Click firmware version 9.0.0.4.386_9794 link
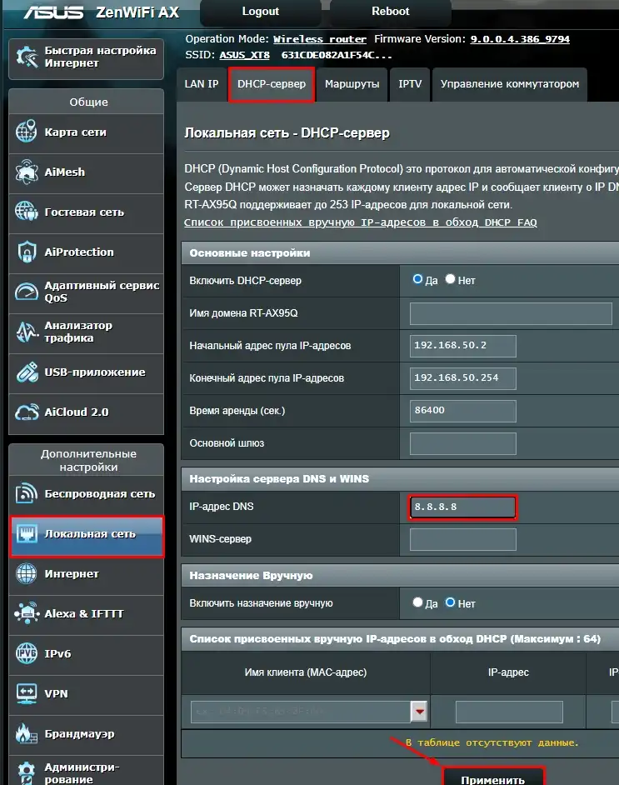Image resolution: width=619 pixels, height=785 pixels. [520, 39]
